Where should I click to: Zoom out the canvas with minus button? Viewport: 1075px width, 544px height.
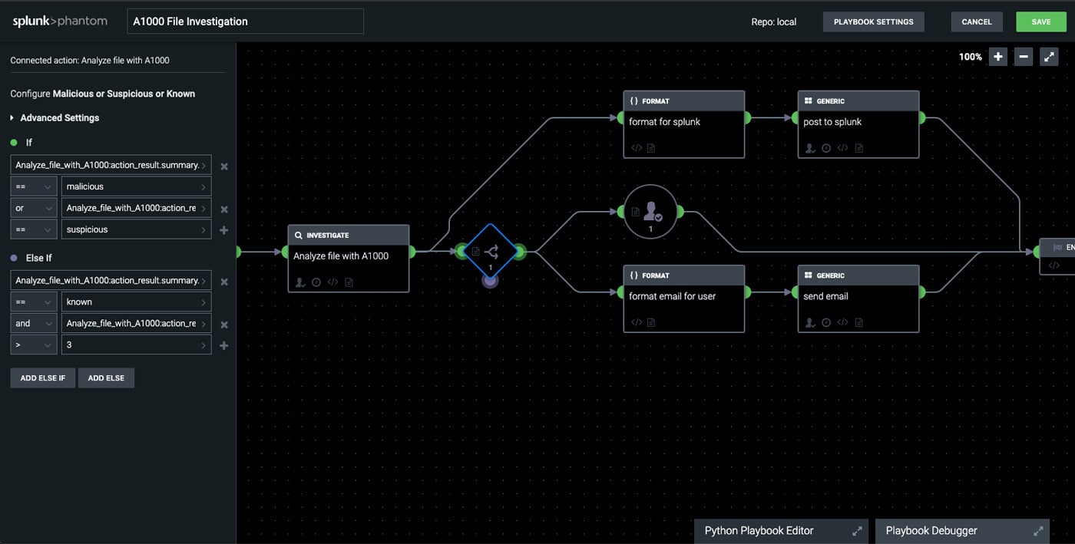[x=1024, y=56]
